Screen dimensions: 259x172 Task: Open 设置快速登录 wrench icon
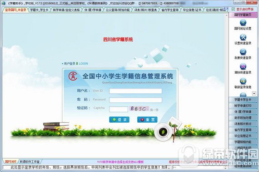[243, 37]
